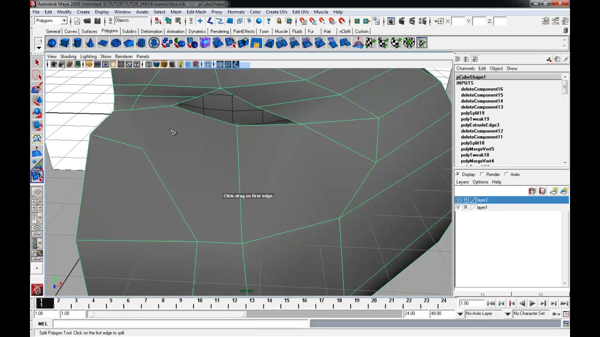Toggle visibility V box of layer2

click(x=458, y=200)
